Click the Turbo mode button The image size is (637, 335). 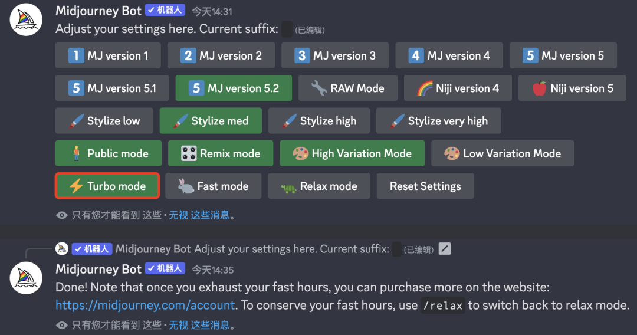click(x=107, y=186)
